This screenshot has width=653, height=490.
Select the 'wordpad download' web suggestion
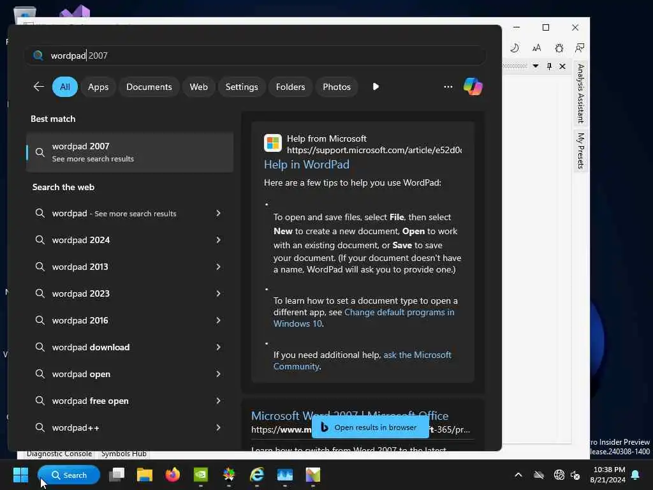[129, 347]
